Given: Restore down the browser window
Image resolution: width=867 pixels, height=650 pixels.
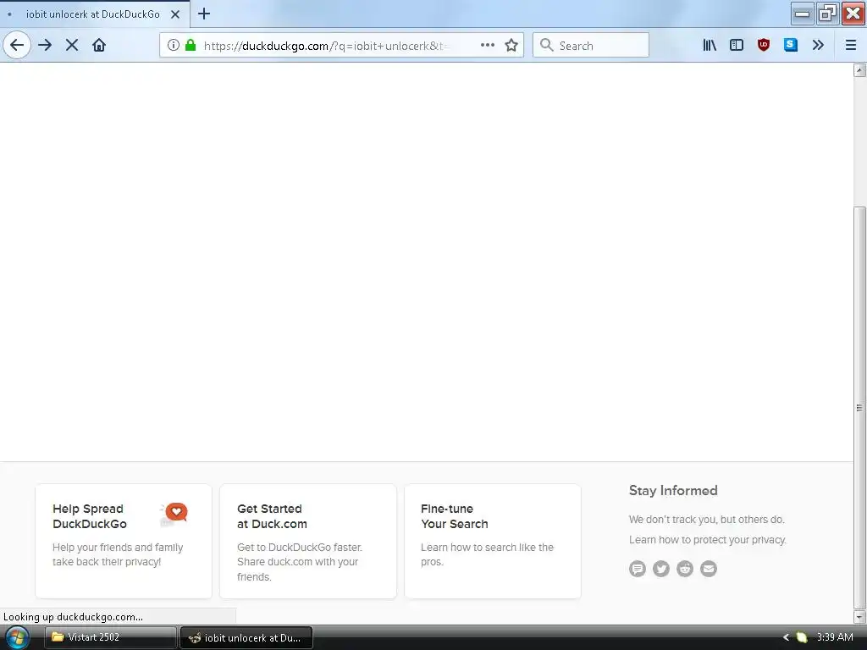Looking at the screenshot, I should 827,14.
